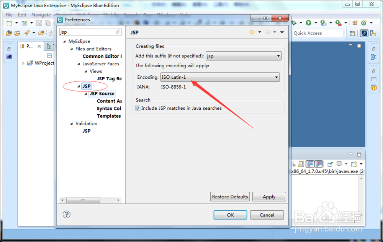Open the Open Perspective icon
The width and height of the screenshot is (383, 242).
[352, 33]
